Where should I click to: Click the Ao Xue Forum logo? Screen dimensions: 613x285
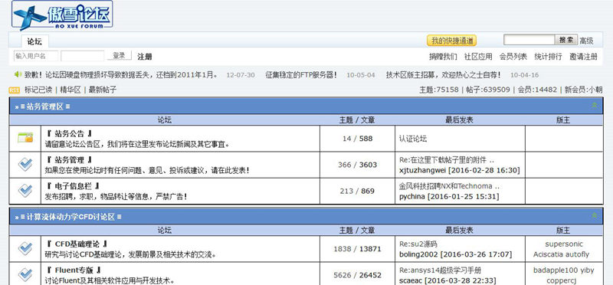[x=62, y=15]
